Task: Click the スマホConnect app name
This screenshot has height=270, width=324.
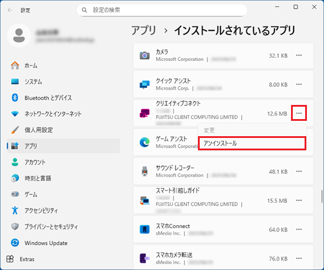Action: (x=173, y=226)
